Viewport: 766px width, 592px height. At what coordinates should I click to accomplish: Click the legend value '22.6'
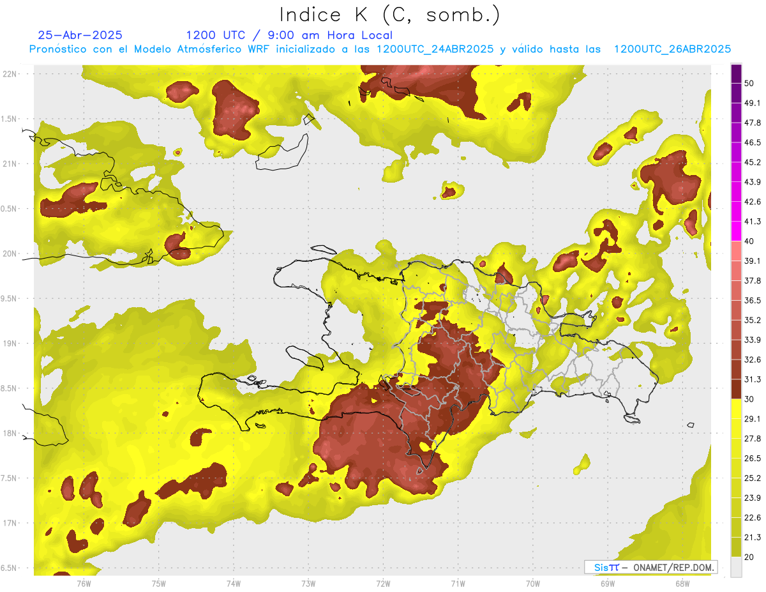pos(752,518)
